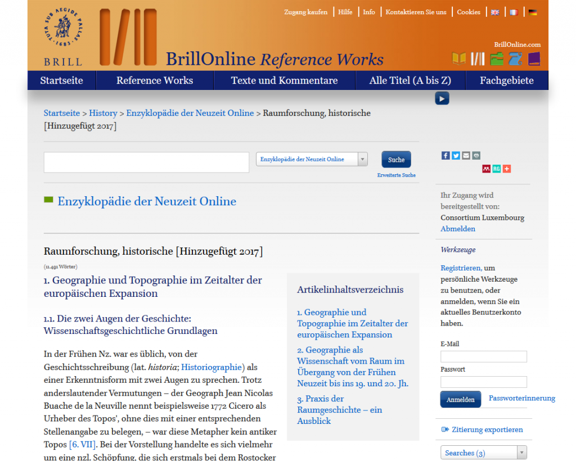
Task: Open the blue scroll product icon
Action: tap(515, 58)
